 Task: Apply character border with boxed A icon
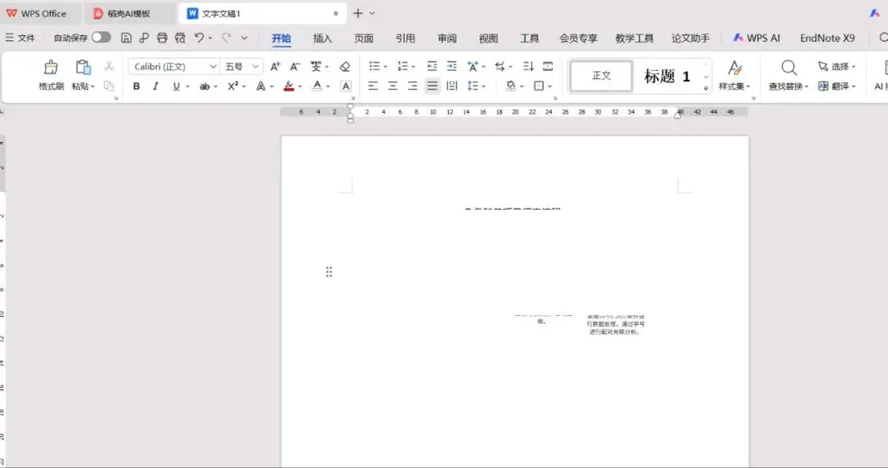point(345,86)
